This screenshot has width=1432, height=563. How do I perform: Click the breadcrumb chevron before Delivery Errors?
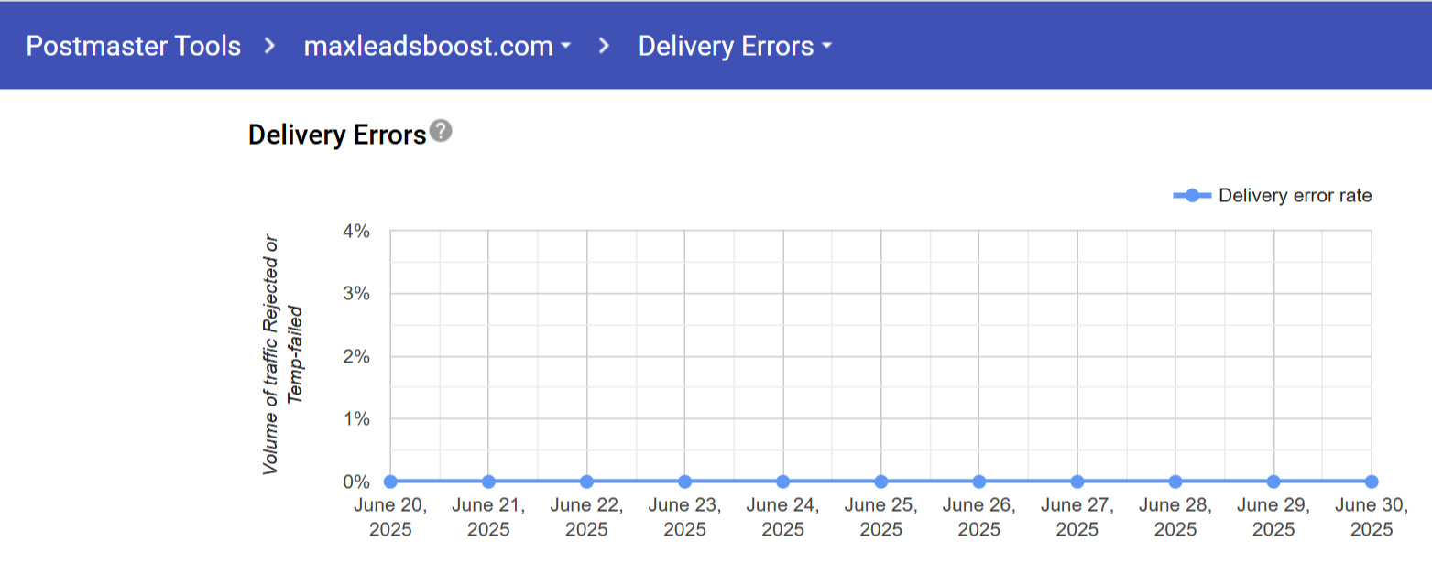pos(604,46)
